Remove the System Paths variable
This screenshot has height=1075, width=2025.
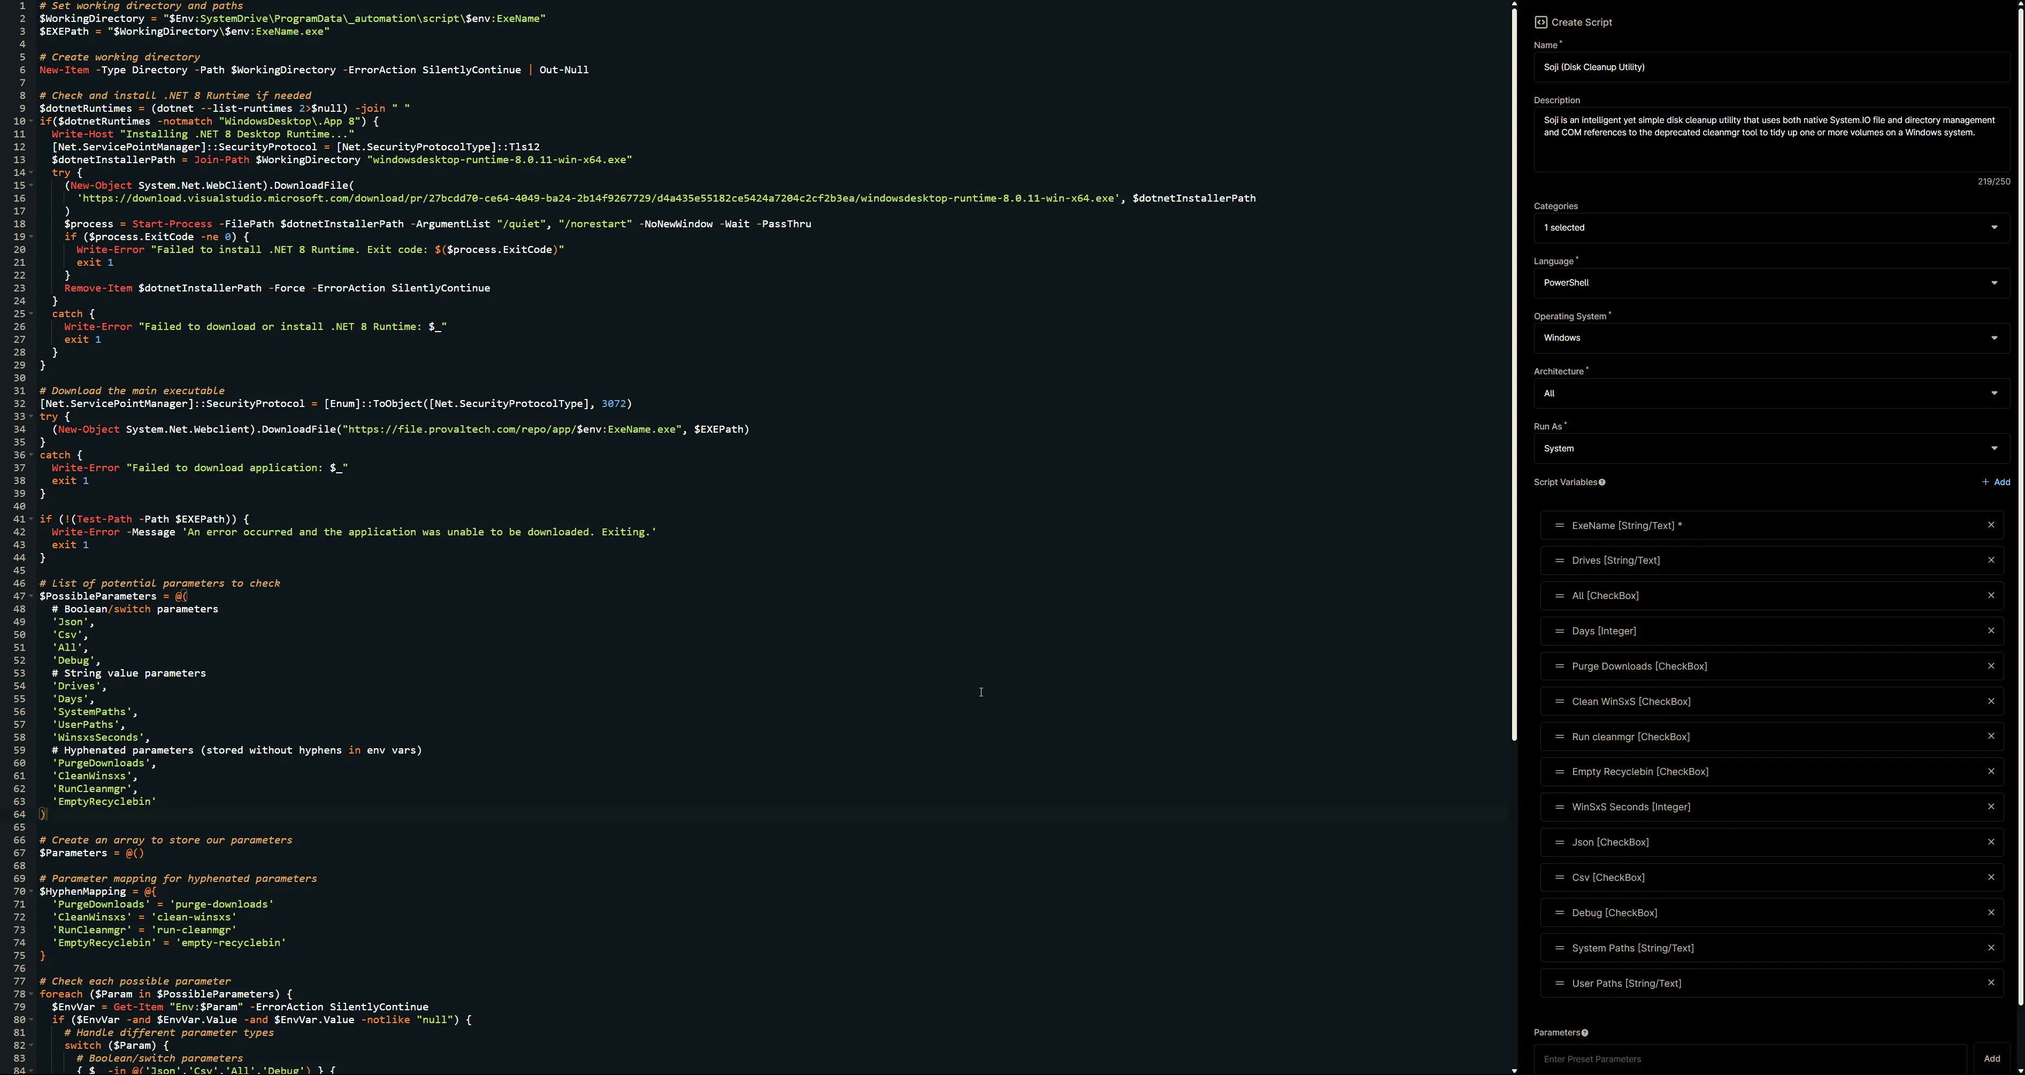click(x=1990, y=948)
